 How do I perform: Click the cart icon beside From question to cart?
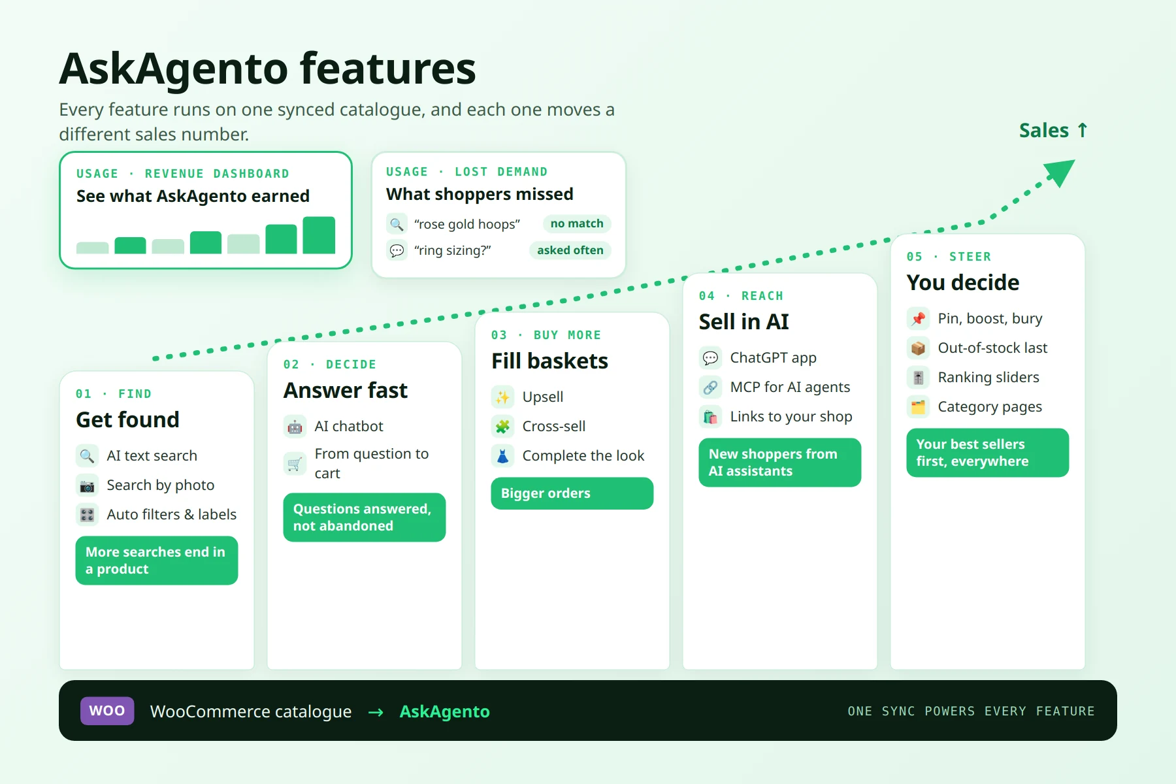click(x=295, y=463)
